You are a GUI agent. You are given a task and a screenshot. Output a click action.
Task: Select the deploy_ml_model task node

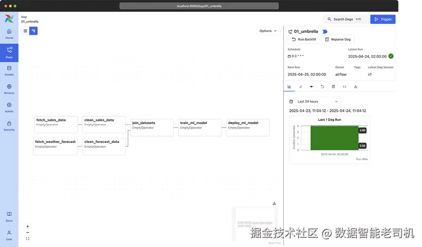coord(247,127)
